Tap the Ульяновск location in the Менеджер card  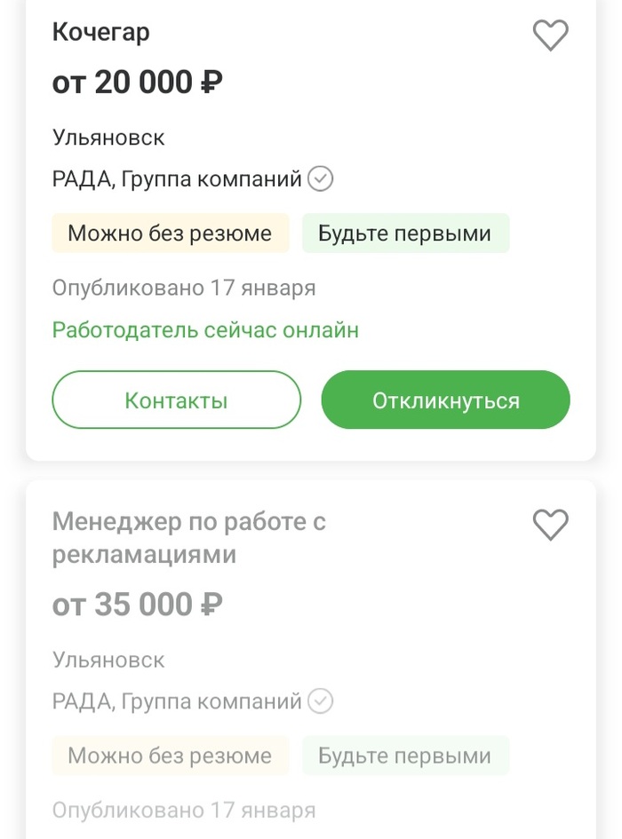point(108,660)
